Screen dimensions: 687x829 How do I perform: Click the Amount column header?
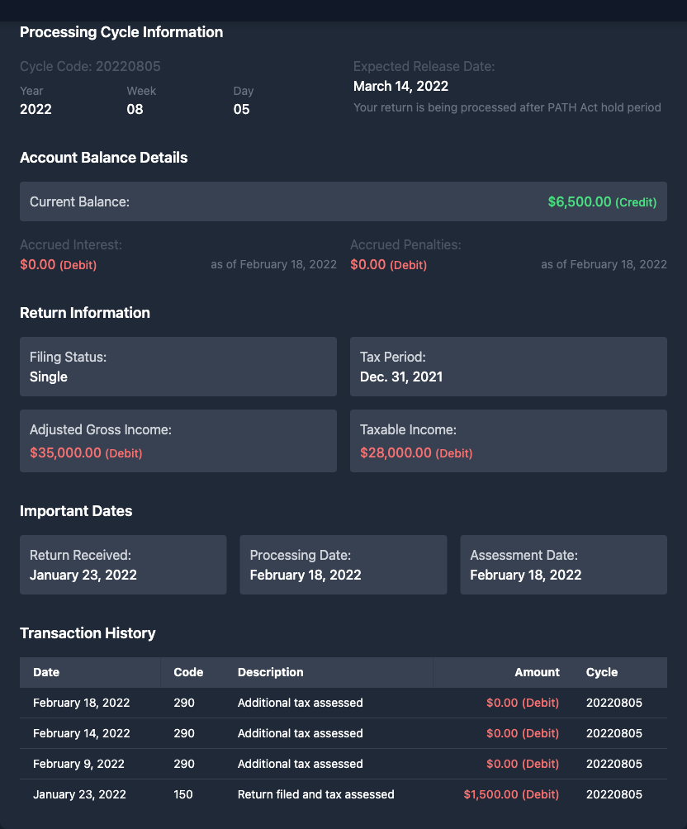(x=537, y=672)
